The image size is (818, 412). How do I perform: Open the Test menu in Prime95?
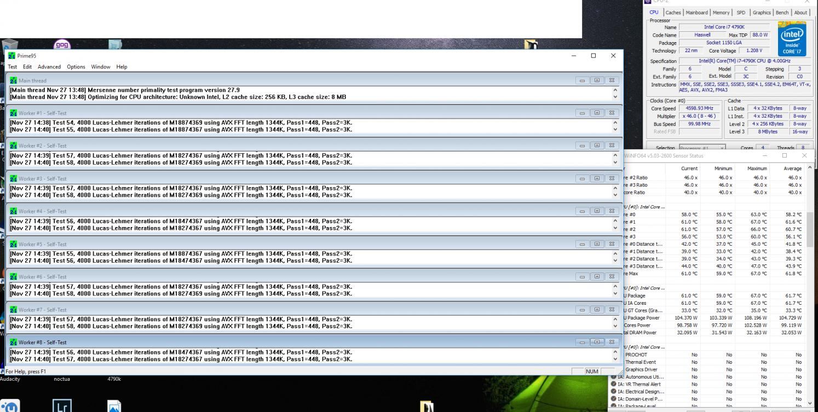(x=13, y=67)
